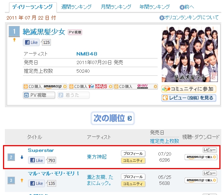
Task: Open プロフィール for 薫と友樹、たまにムック。
Action: pyautogui.click(x=133, y=177)
